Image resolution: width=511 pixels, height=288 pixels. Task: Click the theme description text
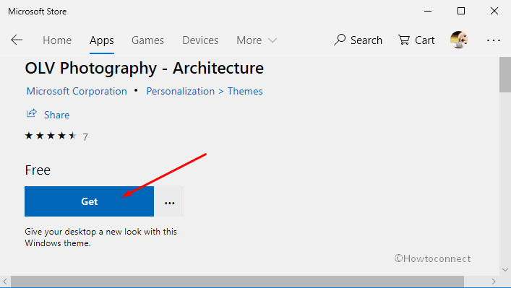[x=100, y=237]
